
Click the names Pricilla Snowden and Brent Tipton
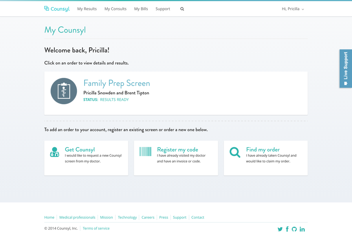[x=116, y=93]
